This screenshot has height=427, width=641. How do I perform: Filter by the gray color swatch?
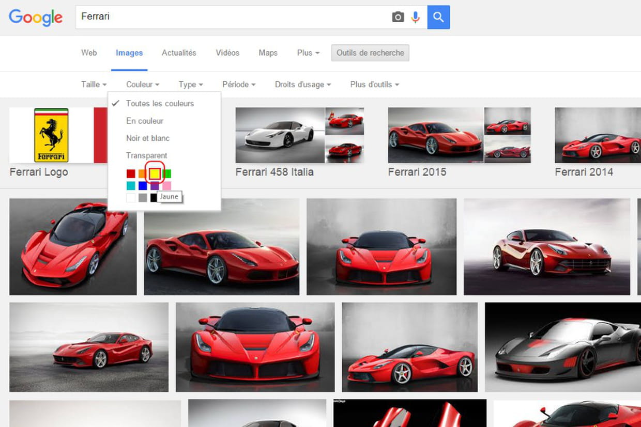click(x=143, y=198)
